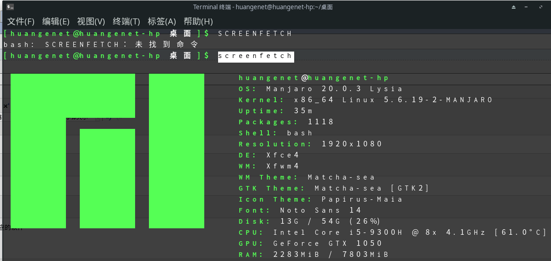Click the GPU line 'GeForce GTX 1050'
The height and width of the screenshot is (261, 551).
click(310, 244)
